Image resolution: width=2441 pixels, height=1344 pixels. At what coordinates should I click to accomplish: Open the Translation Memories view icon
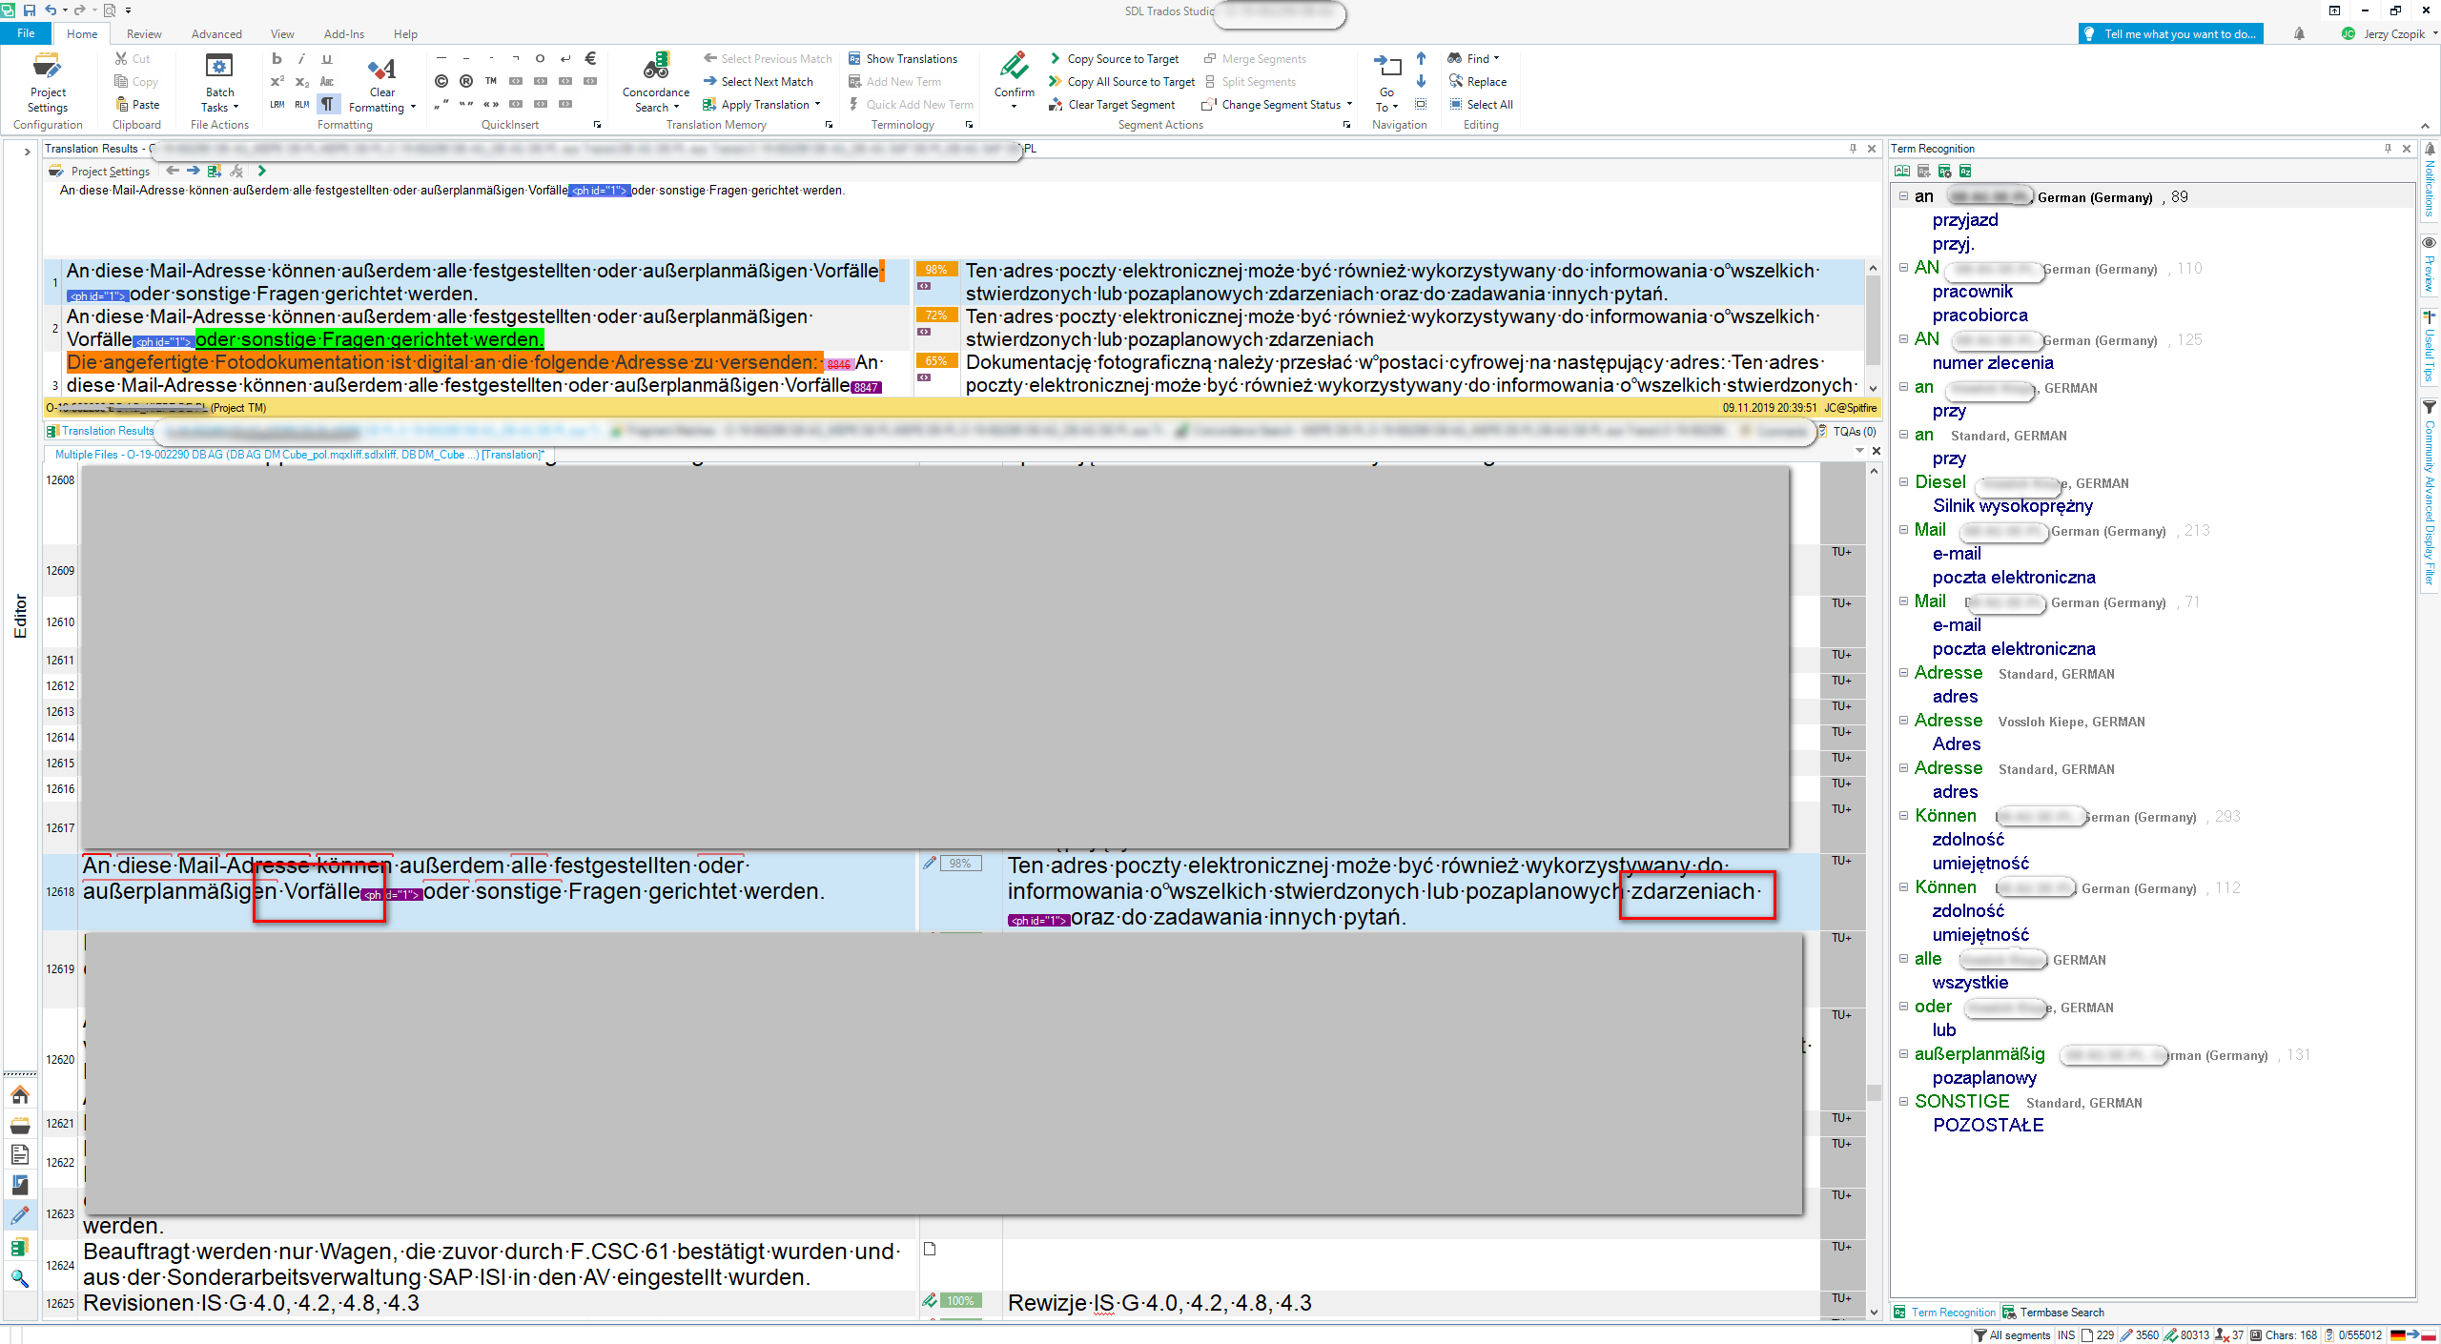(20, 1248)
